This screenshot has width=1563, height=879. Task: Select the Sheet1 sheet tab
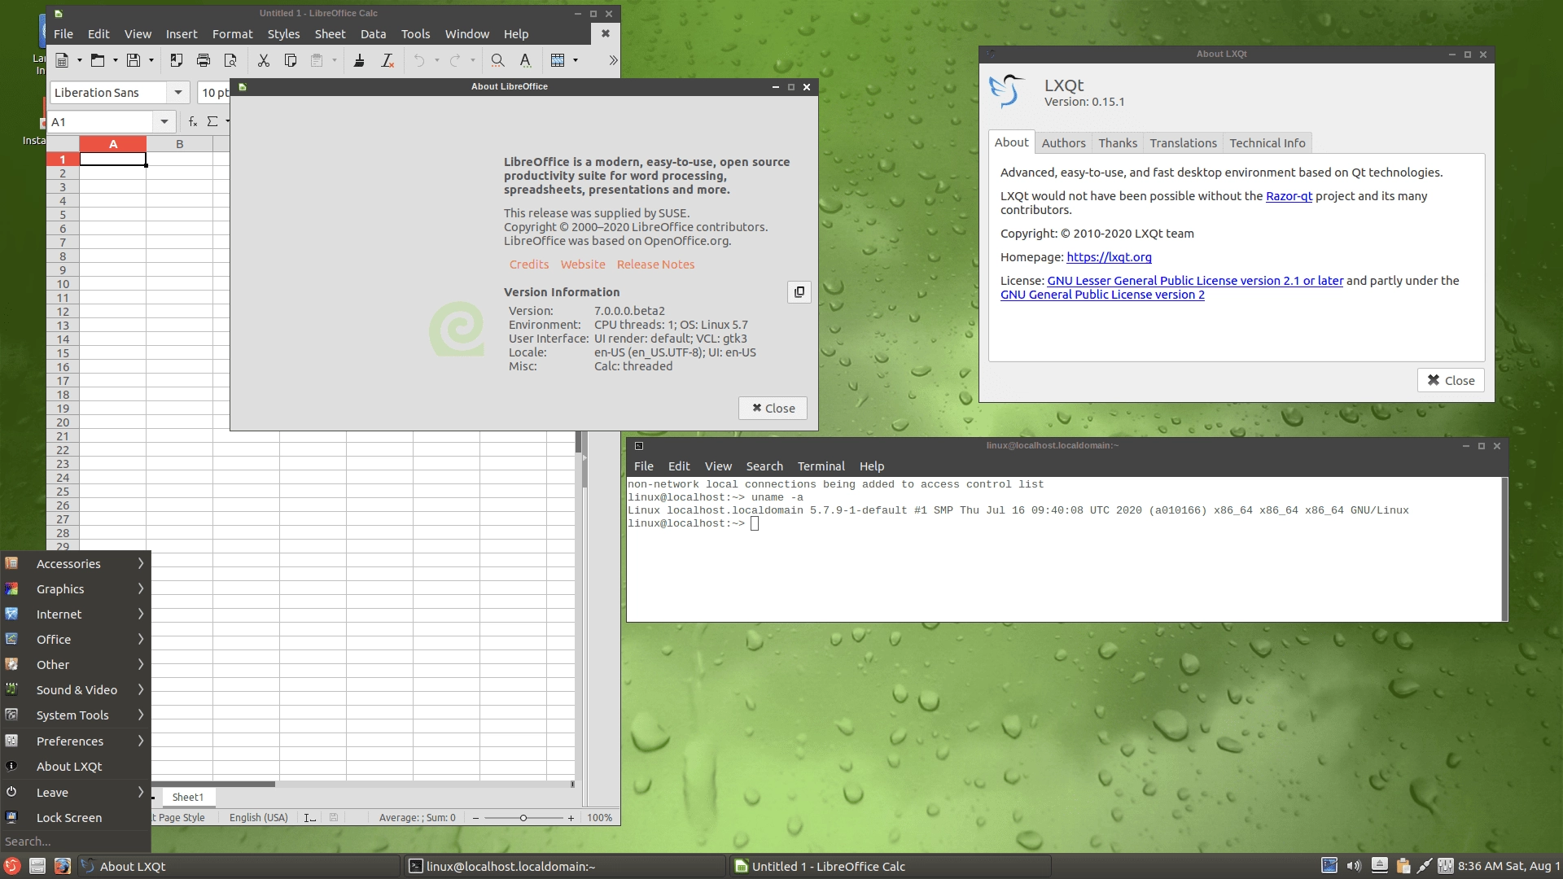tap(188, 798)
